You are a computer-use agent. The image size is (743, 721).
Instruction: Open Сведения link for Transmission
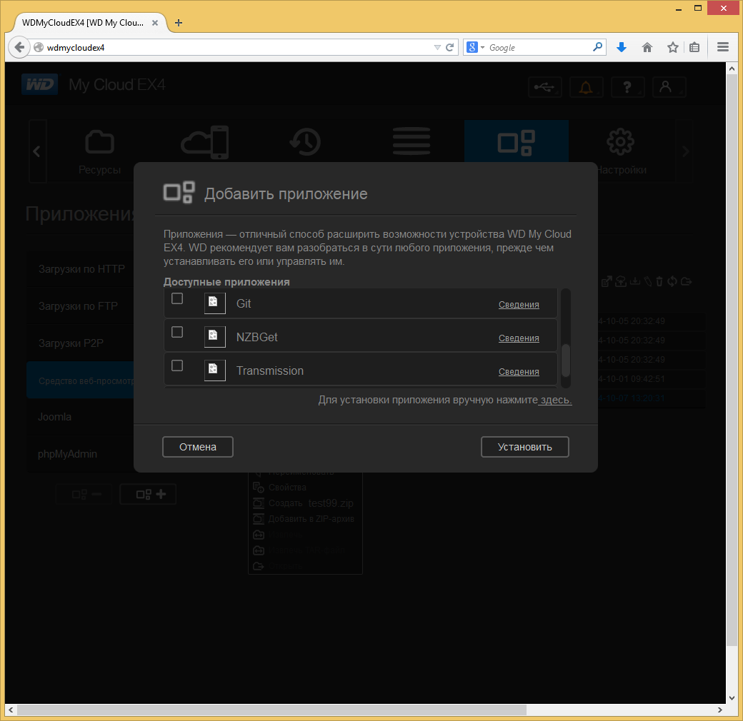click(x=519, y=372)
